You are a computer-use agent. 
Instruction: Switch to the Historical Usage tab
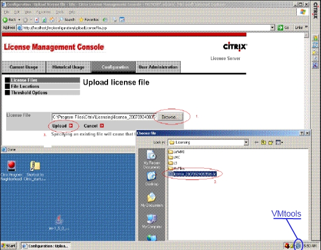click(68, 67)
